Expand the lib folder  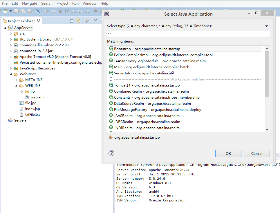(x=22, y=91)
